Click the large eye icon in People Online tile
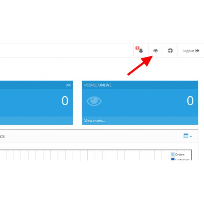The image size is (204, 204). pos(94,101)
